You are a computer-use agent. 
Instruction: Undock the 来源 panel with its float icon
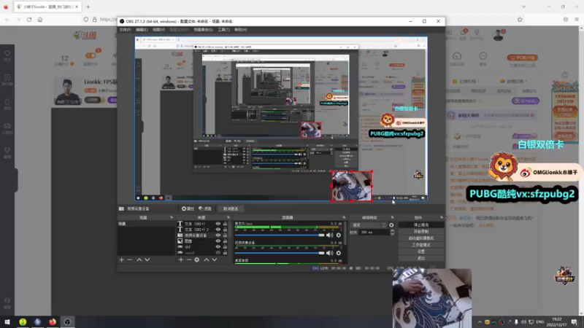[228, 217]
